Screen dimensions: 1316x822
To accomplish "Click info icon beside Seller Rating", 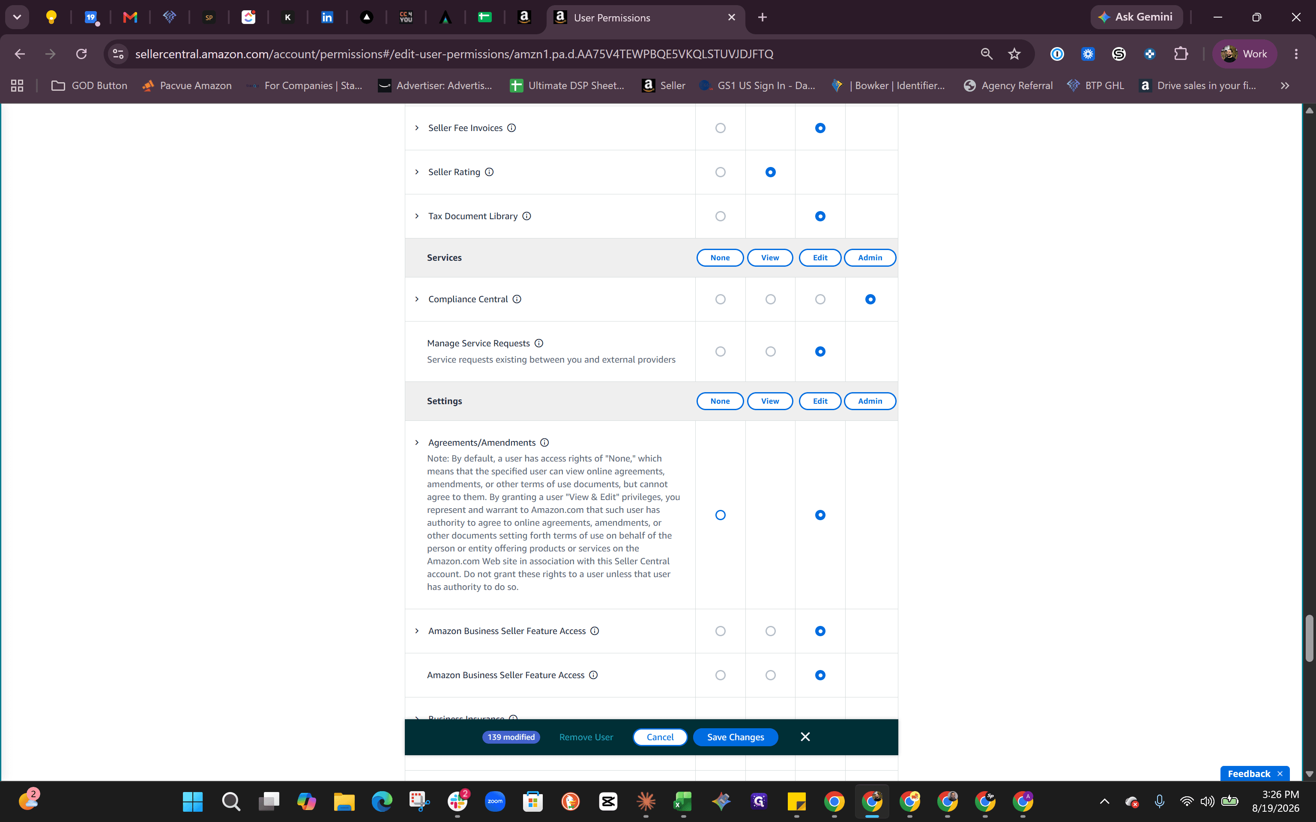I will tap(489, 172).
